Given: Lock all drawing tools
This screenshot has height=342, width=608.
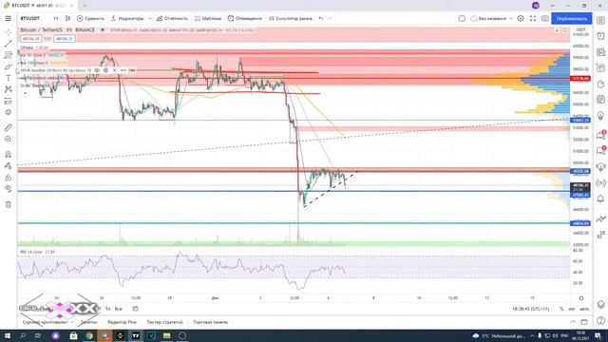Looking at the screenshot, I should [9, 178].
